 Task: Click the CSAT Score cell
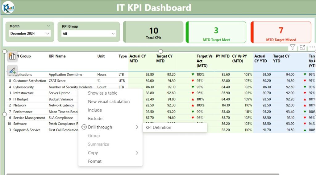(57, 81)
